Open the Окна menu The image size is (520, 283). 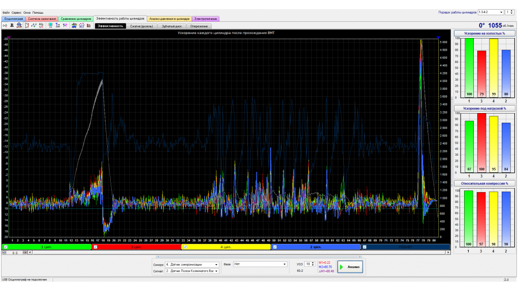[x=27, y=13]
